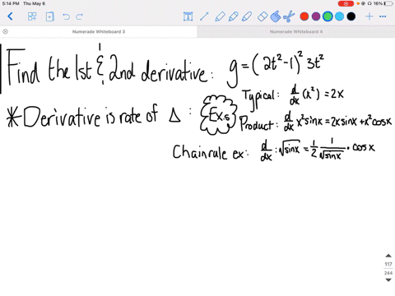Jump to previous page with up arrow
This screenshot has height=296, width=395.
click(388, 256)
